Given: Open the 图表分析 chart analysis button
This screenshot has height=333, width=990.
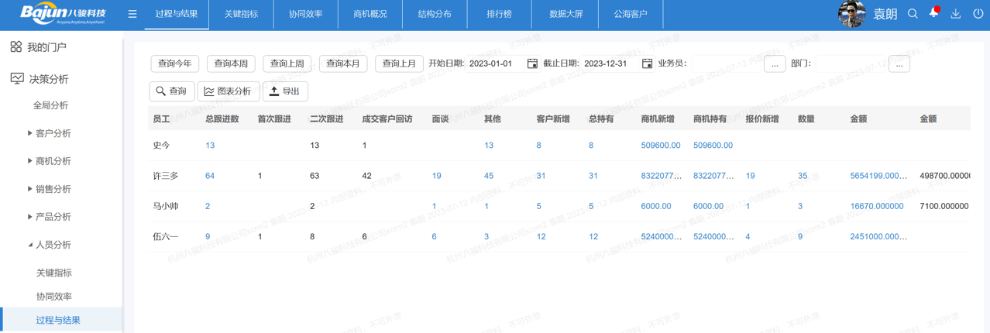Looking at the screenshot, I should tap(229, 91).
